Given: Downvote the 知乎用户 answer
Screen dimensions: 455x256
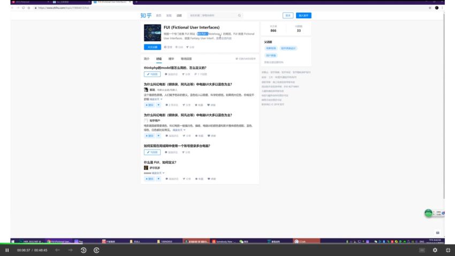Looking at the screenshot, I should pyautogui.click(x=158, y=136).
